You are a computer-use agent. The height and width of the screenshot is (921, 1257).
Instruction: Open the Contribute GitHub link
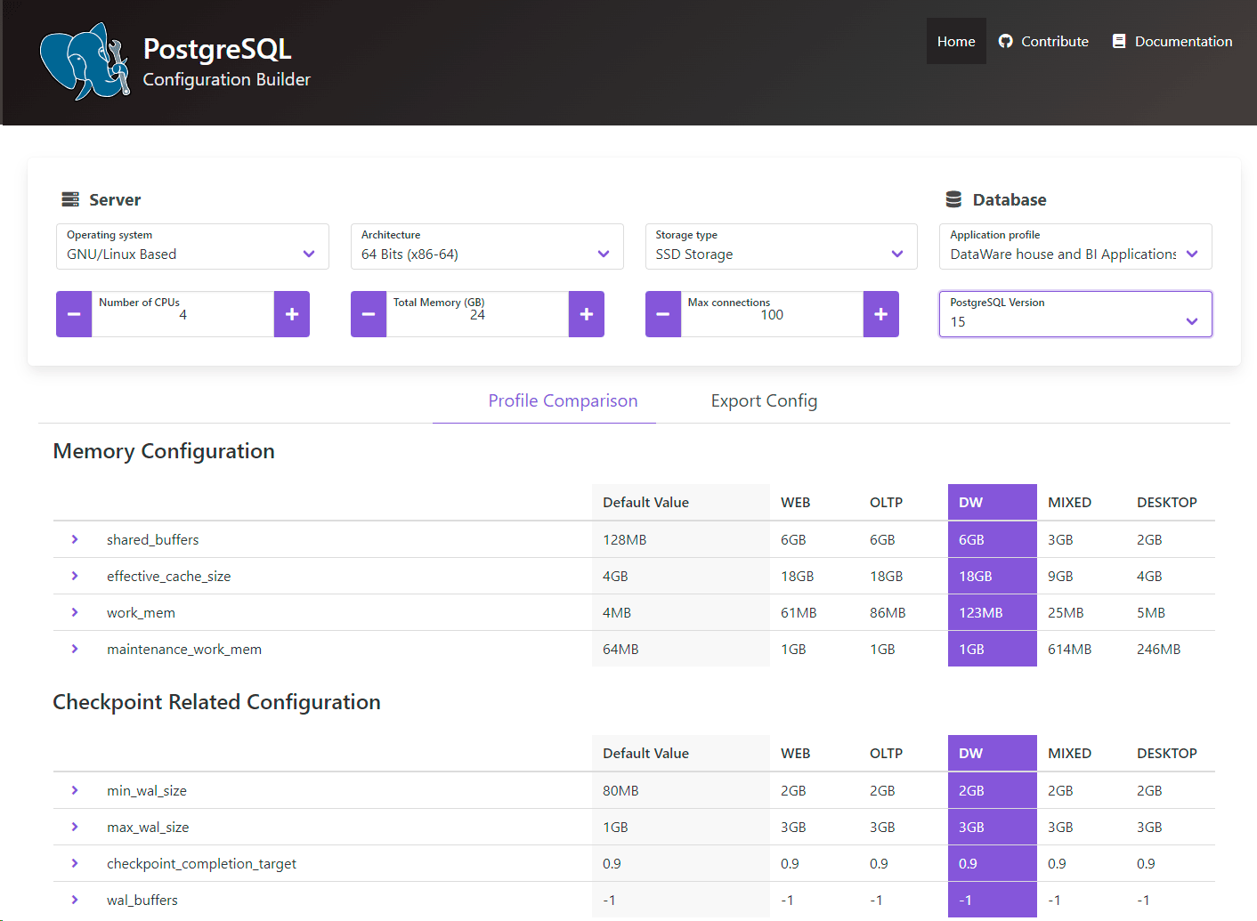point(1043,41)
